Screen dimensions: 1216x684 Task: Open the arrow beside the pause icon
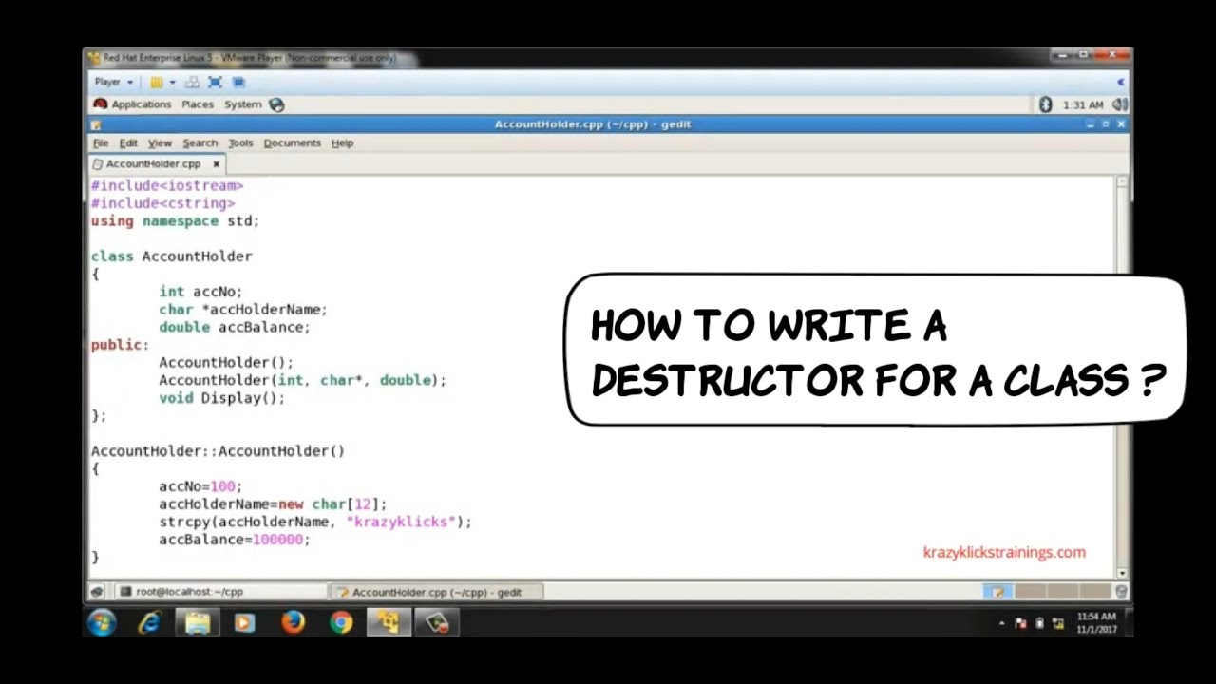click(172, 83)
